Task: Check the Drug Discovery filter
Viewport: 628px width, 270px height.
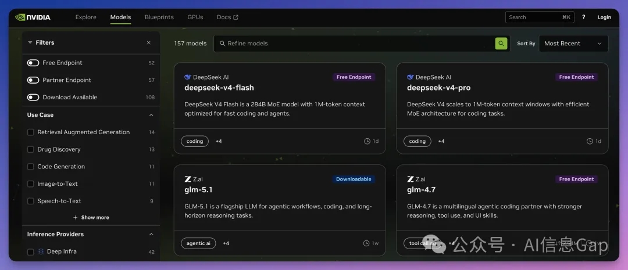Action: [30, 149]
